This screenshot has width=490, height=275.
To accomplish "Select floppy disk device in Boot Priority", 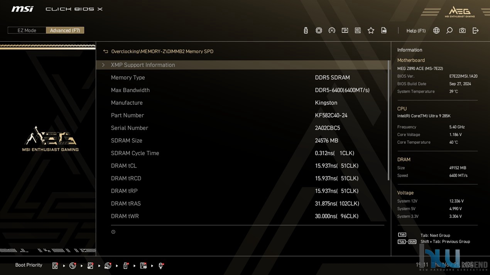I will pyautogui.click(x=143, y=265).
